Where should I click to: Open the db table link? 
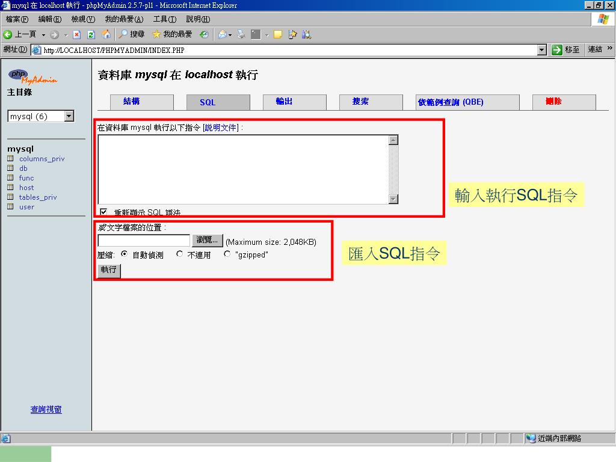point(23,168)
